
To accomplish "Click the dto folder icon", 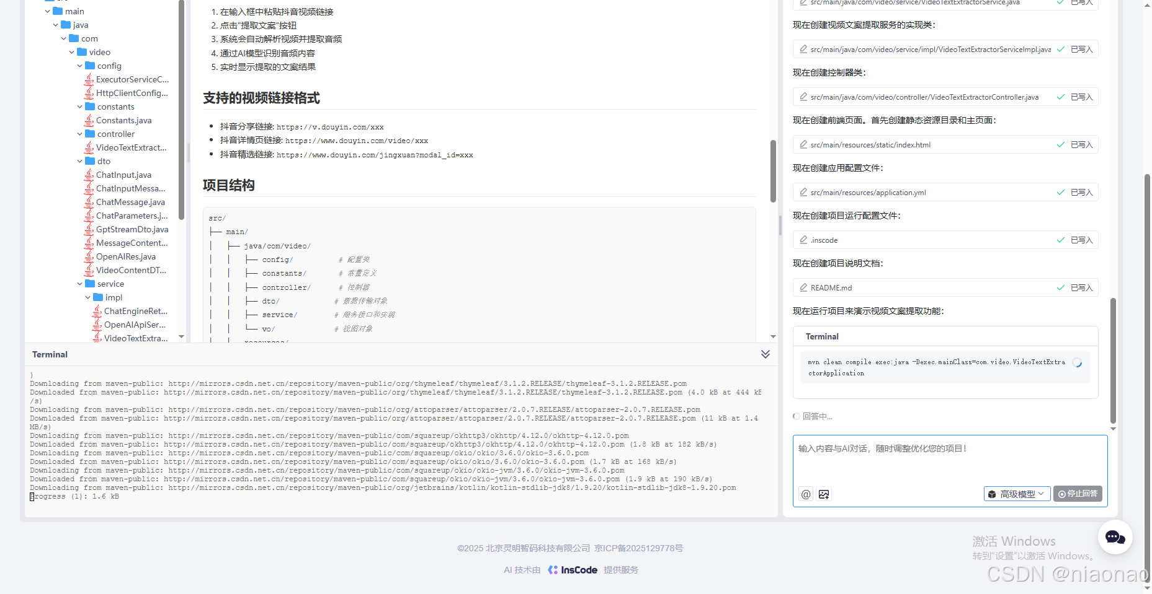I will click(x=90, y=161).
